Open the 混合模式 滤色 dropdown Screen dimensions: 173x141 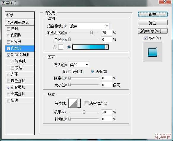point(89,26)
